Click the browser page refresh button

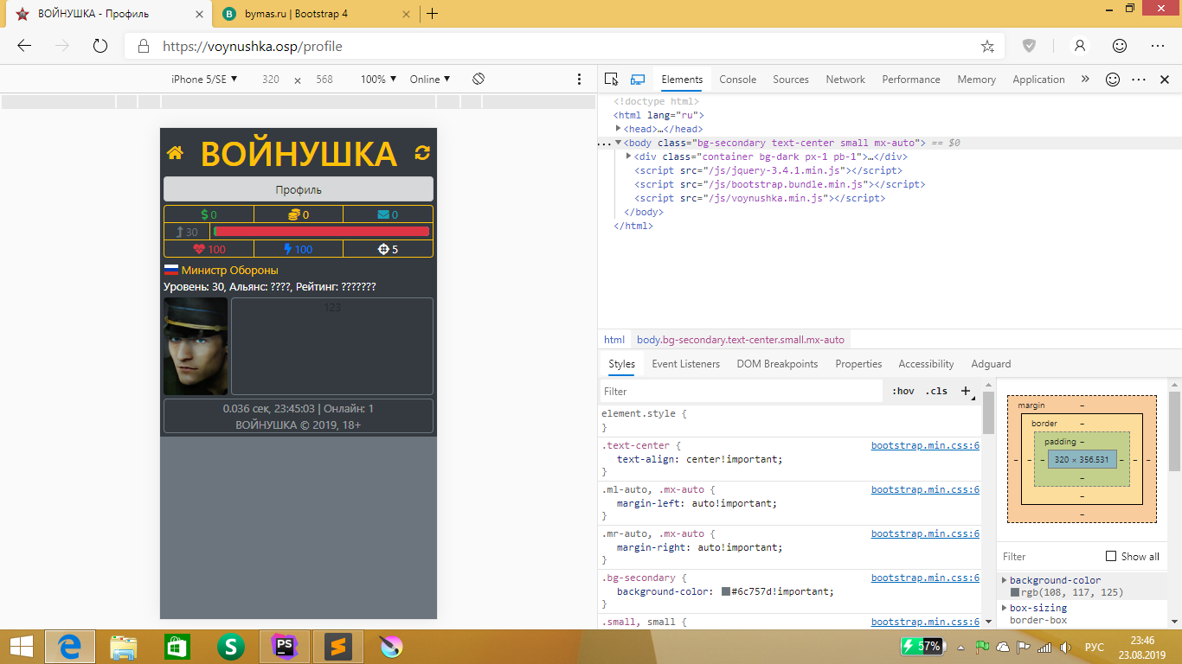[100, 46]
